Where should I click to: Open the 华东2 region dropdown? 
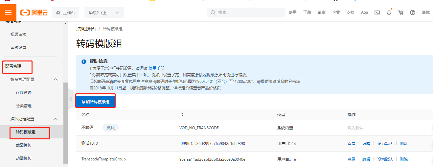(104, 13)
